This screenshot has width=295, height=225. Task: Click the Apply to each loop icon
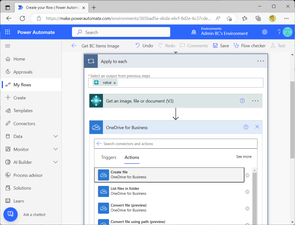tap(91, 61)
